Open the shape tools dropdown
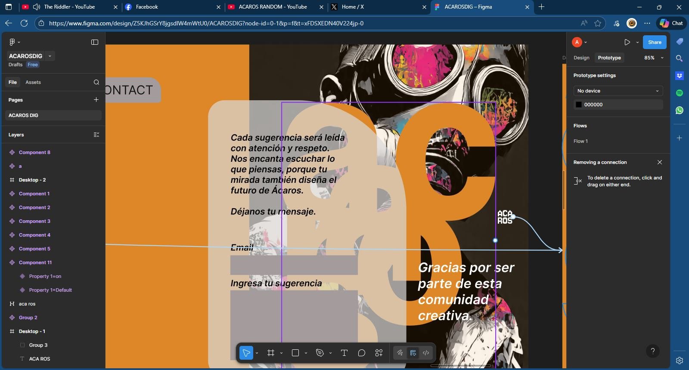The width and height of the screenshot is (689, 370). pyautogui.click(x=306, y=353)
